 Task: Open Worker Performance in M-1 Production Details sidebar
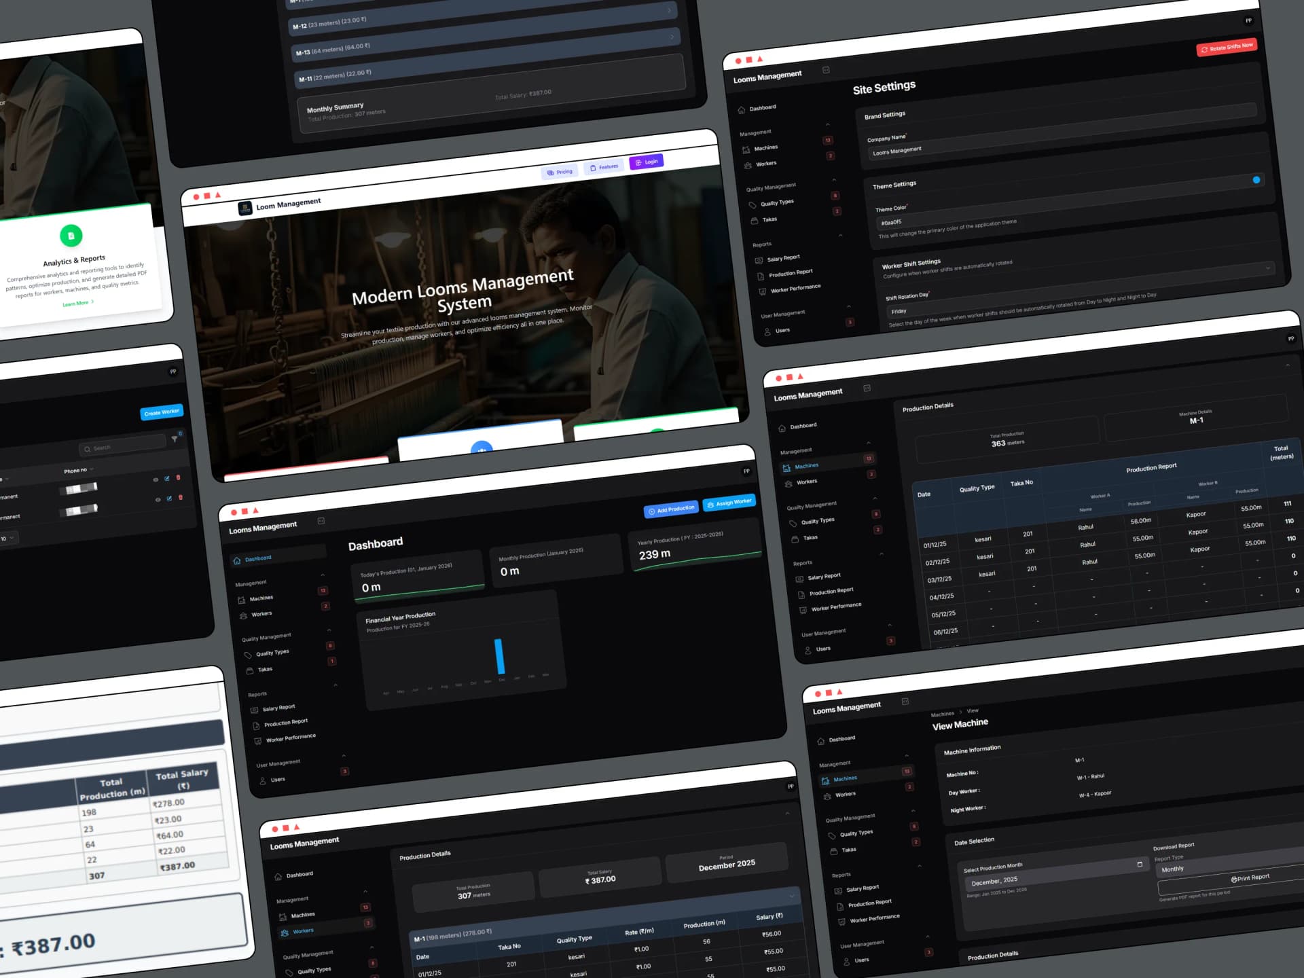pyautogui.click(x=836, y=606)
